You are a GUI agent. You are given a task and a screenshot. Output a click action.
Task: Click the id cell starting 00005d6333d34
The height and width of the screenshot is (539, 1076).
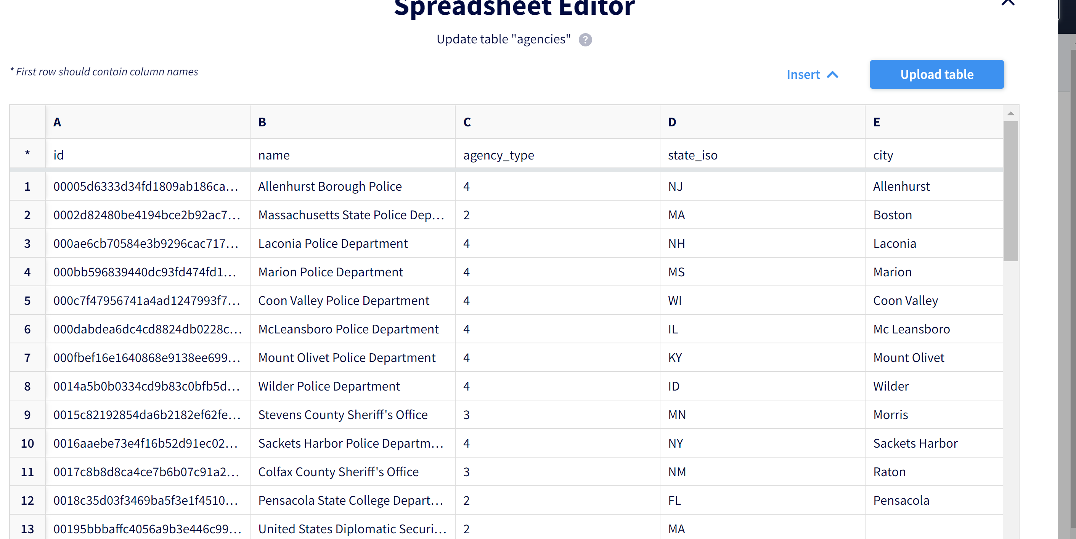tap(148, 187)
